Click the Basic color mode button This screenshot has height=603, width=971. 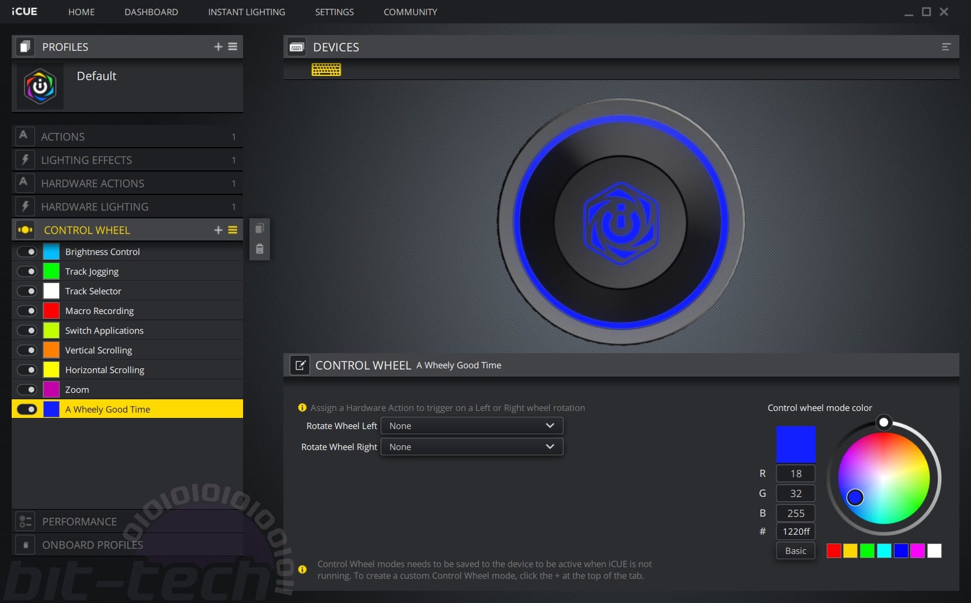(x=795, y=550)
